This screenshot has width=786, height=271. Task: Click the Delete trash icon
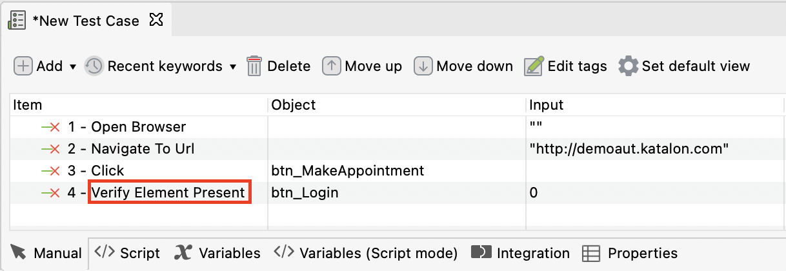(254, 66)
